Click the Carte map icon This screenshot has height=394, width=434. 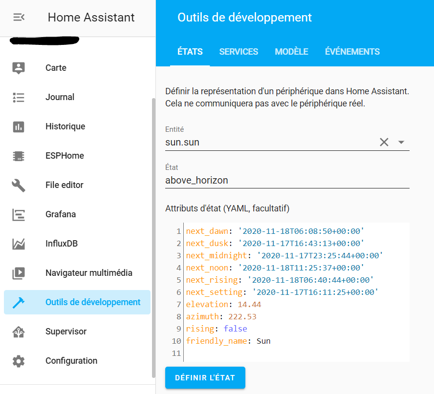click(19, 68)
